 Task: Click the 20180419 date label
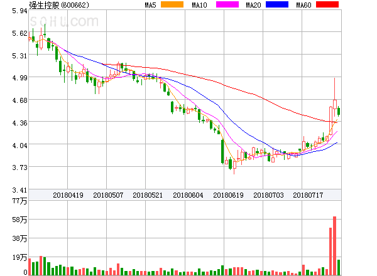68,195
